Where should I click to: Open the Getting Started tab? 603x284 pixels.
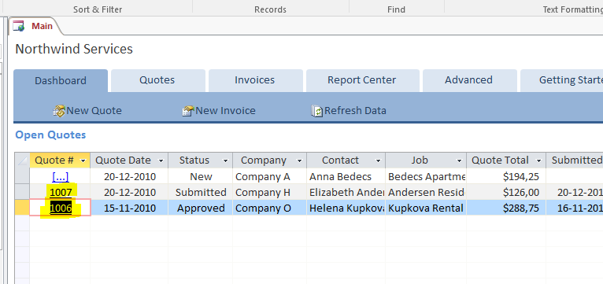coord(562,80)
